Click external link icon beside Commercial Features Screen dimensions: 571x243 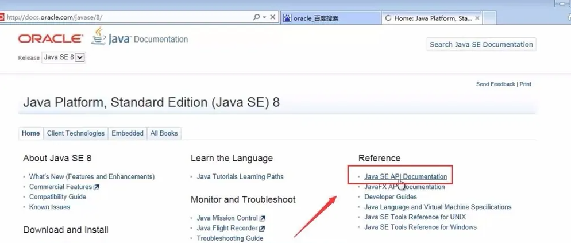click(97, 187)
